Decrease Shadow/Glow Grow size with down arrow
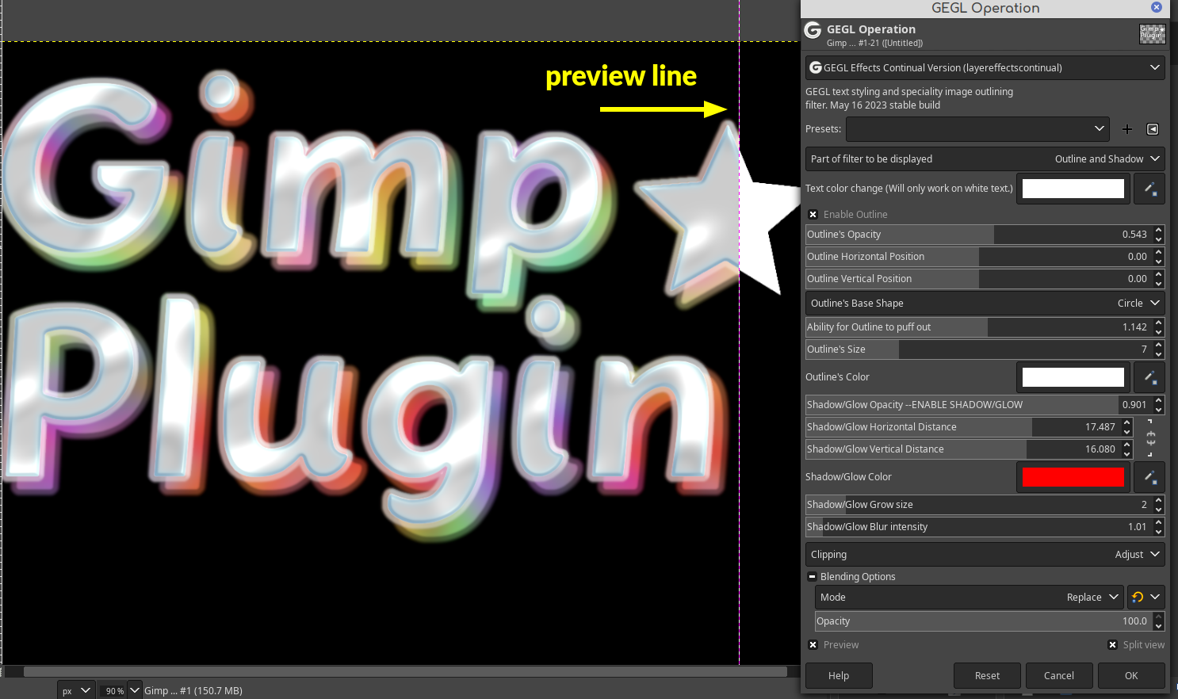The height and width of the screenshot is (699, 1178). pos(1158,510)
